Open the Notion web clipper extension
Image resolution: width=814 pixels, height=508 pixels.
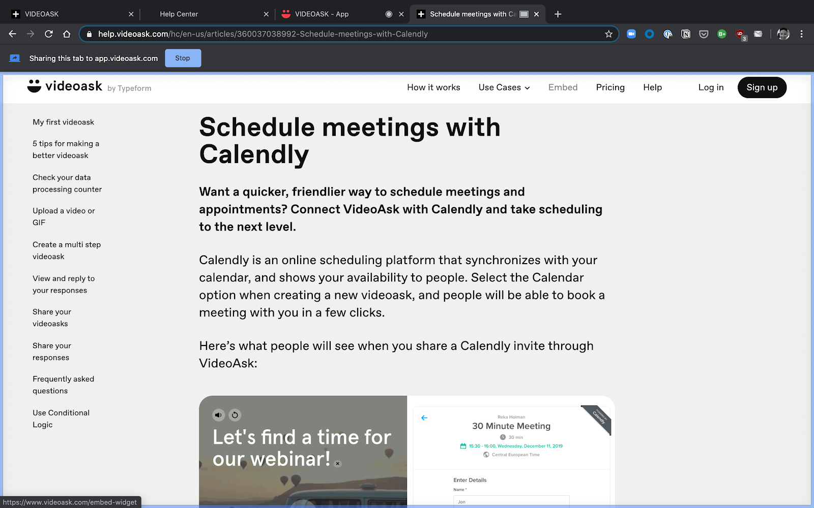[x=686, y=34]
